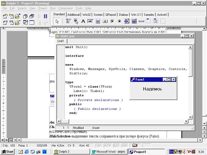The width and height of the screenshot is (207, 155).
Task: Open the Project menu
Action: point(43,8)
